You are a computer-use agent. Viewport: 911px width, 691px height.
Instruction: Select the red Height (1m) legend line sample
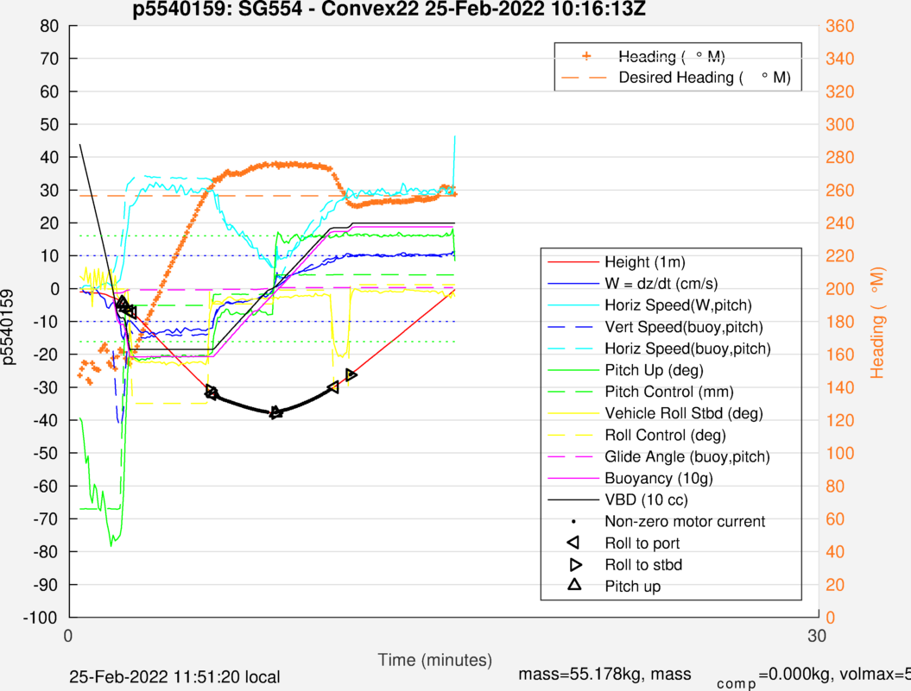click(573, 262)
